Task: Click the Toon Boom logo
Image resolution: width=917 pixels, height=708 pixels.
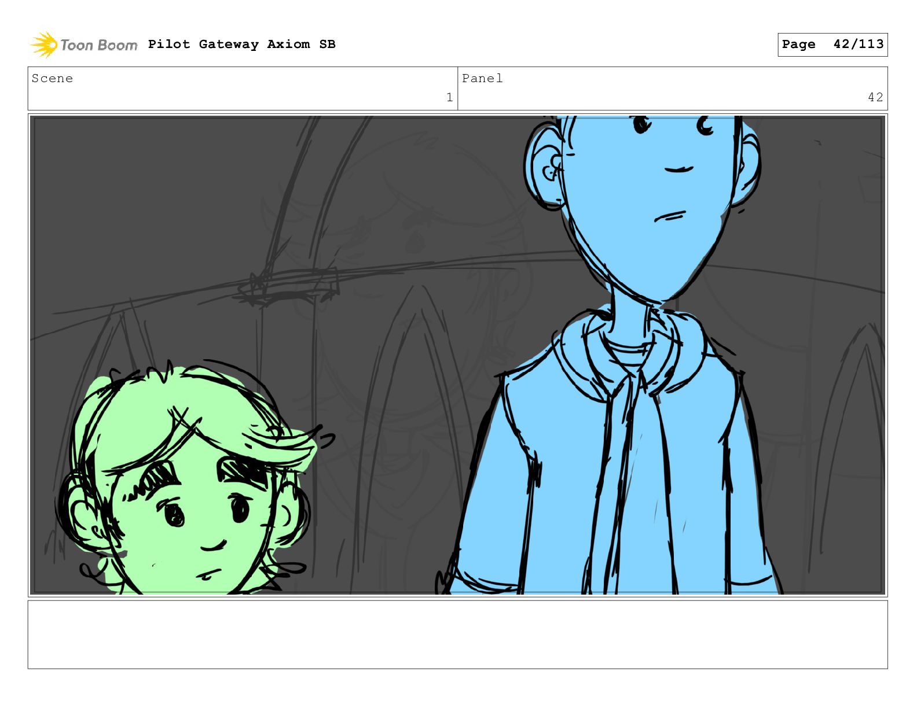Action: [84, 45]
